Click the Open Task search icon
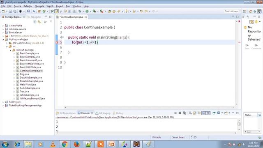The image size is (263, 148). tap(114, 11)
